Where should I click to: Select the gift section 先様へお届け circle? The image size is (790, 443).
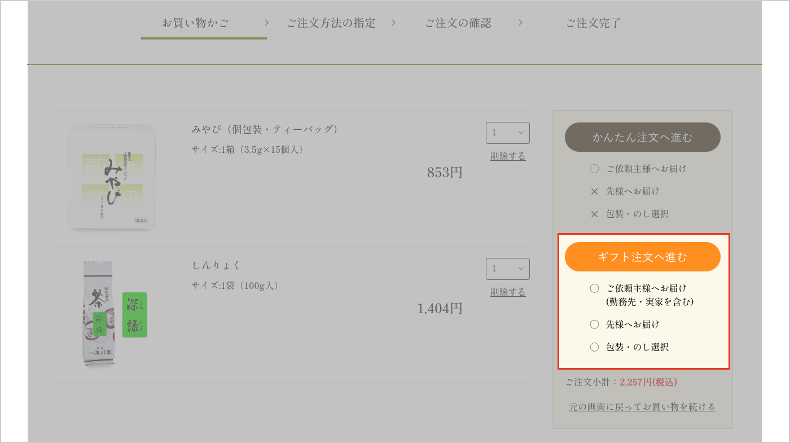pyautogui.click(x=594, y=324)
